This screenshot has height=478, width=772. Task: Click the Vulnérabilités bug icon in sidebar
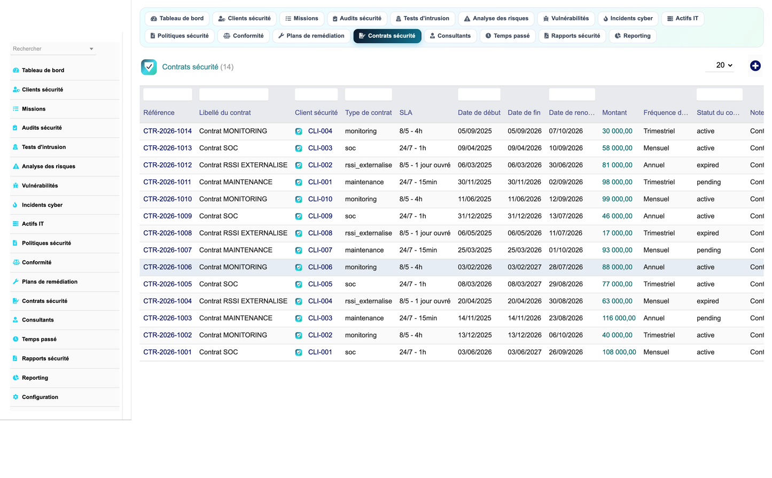(x=16, y=186)
